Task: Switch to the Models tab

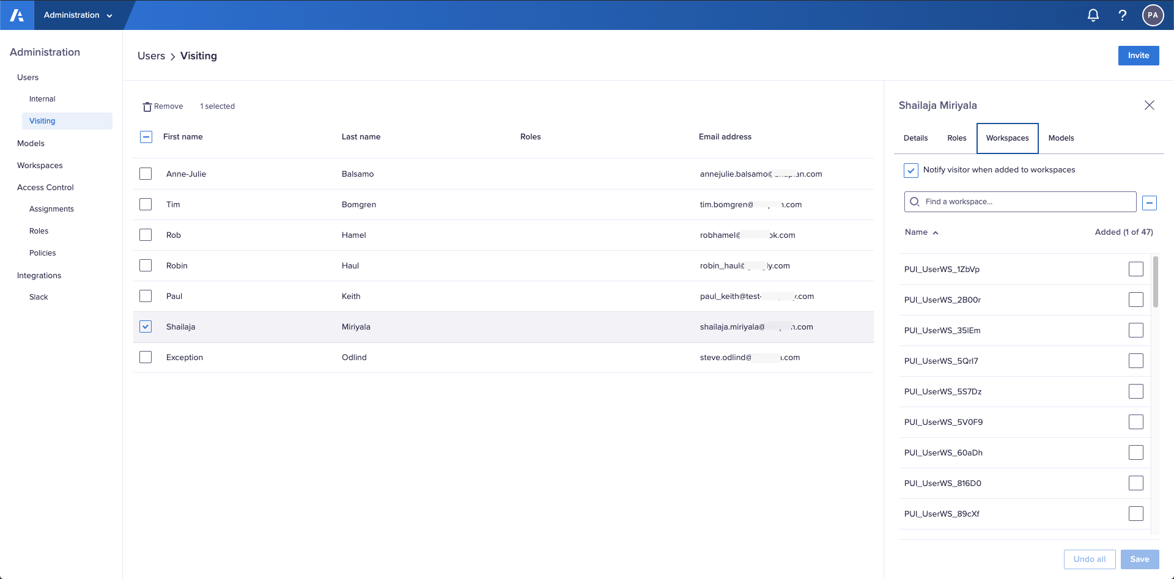Action: (1061, 138)
